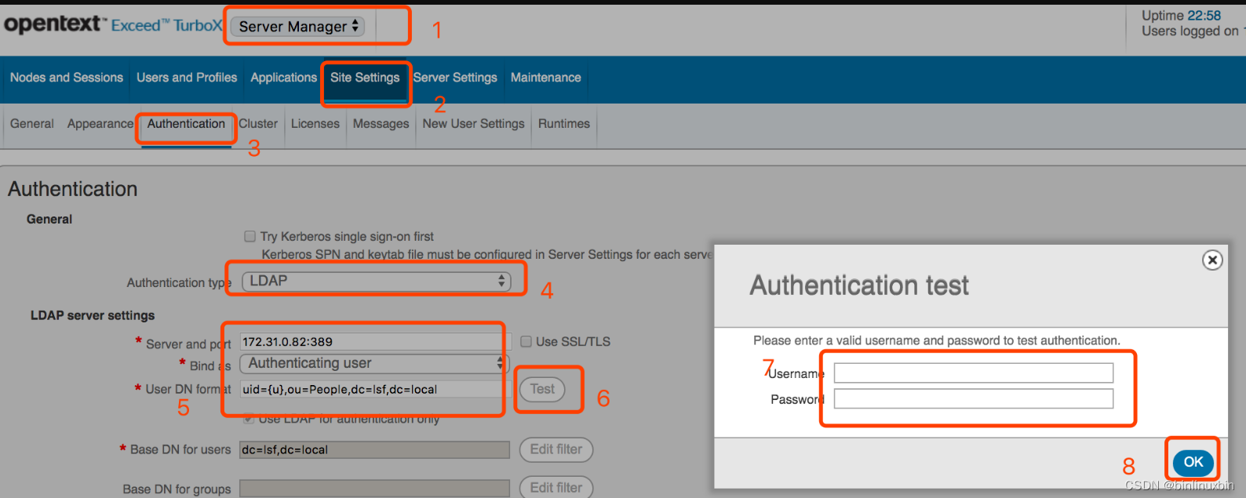
Task: Click the OpenText Exceed TurboX logo
Action: pyautogui.click(x=113, y=24)
